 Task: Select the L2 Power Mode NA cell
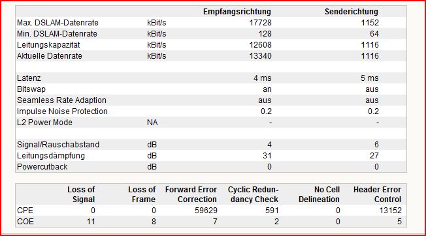pyautogui.click(x=152, y=123)
